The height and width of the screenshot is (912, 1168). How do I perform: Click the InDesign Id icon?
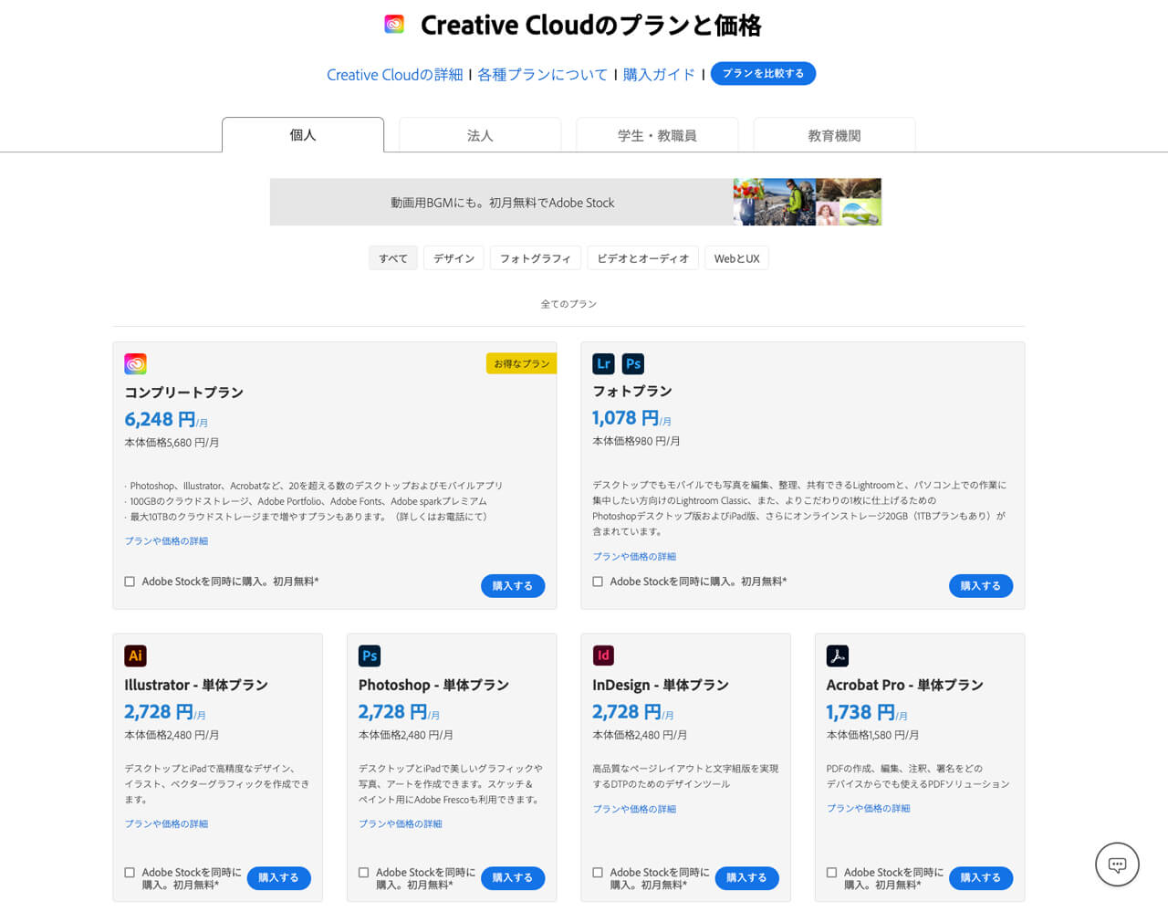click(x=603, y=655)
